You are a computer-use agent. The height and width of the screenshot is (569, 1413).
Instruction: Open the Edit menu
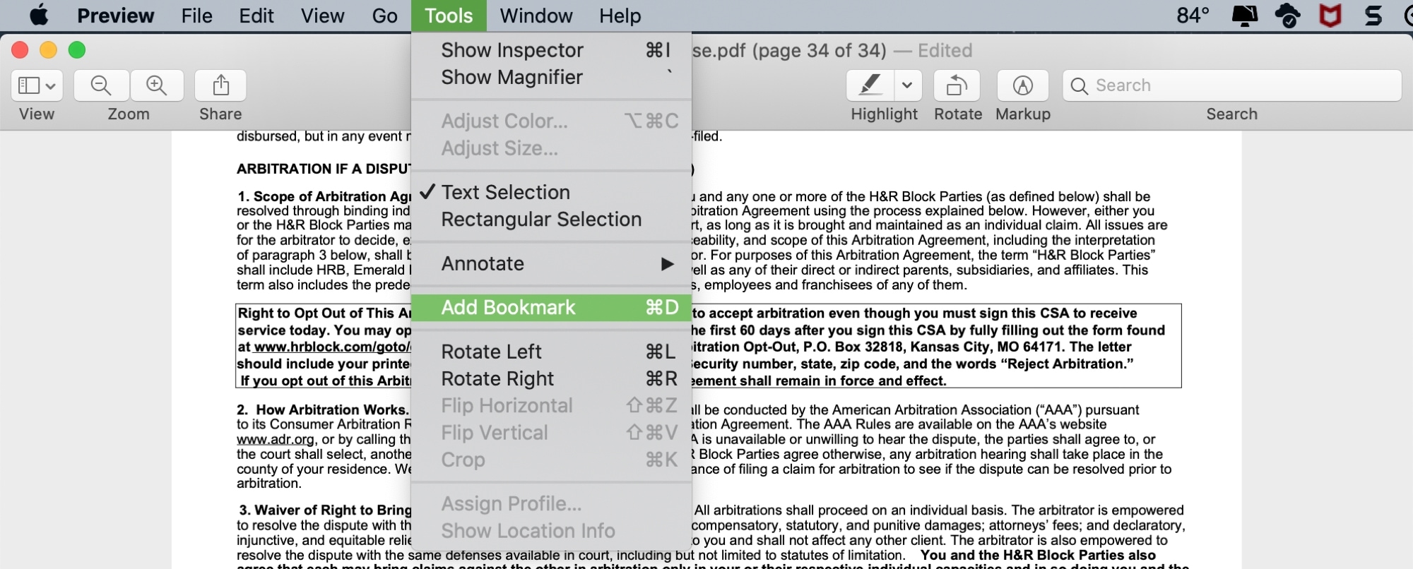(x=256, y=16)
